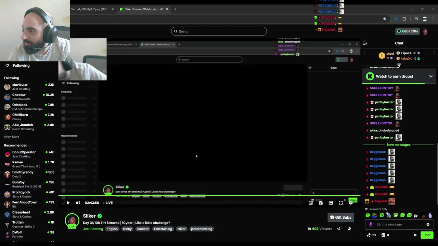Open Sliker's channel avatar

(72, 221)
